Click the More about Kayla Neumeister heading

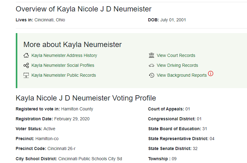click(x=72, y=45)
